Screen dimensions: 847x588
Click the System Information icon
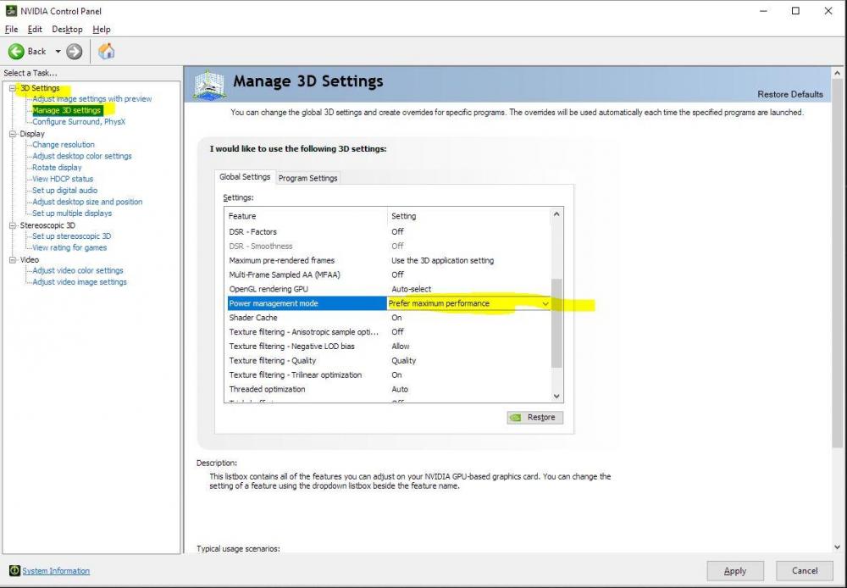14,571
